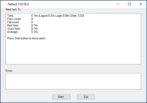The height and width of the screenshot is (103, 147).
Task: Click the Best time line
Action: [22, 25]
